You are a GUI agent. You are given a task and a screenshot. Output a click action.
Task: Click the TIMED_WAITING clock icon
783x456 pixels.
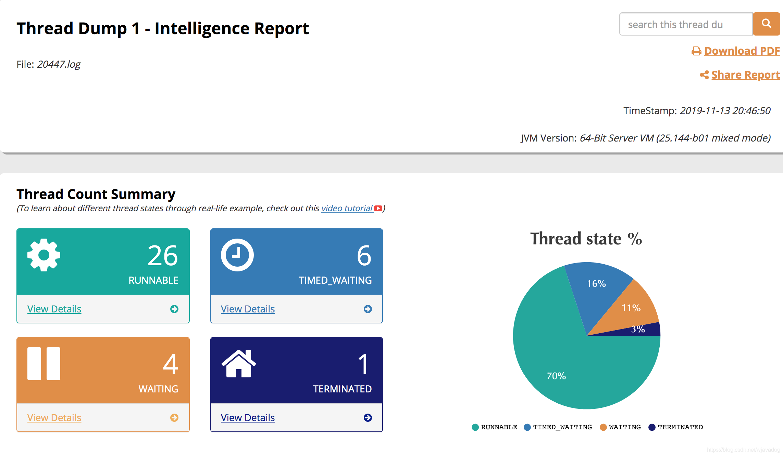pyautogui.click(x=237, y=255)
